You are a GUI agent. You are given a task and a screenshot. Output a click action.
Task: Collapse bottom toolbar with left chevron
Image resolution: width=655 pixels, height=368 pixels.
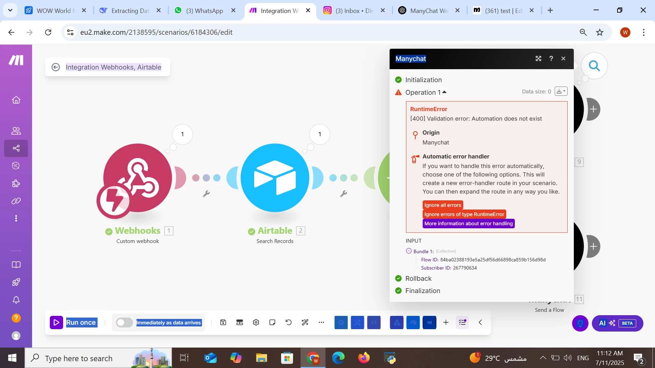(480, 322)
